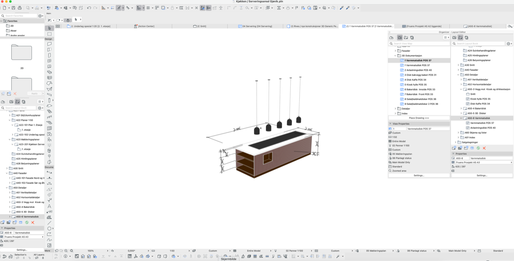Click the Save icon in the toolbar
Screen dimensions: 514x261
point(13,8)
